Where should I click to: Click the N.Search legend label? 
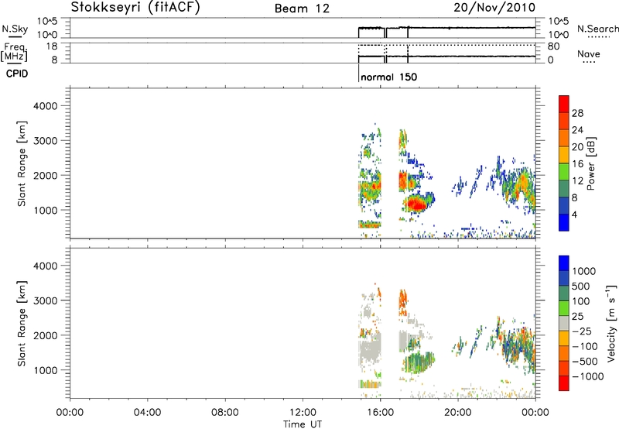pyautogui.click(x=597, y=29)
